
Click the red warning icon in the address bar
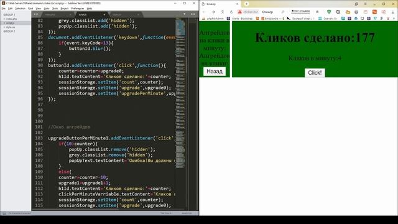click(x=239, y=12)
